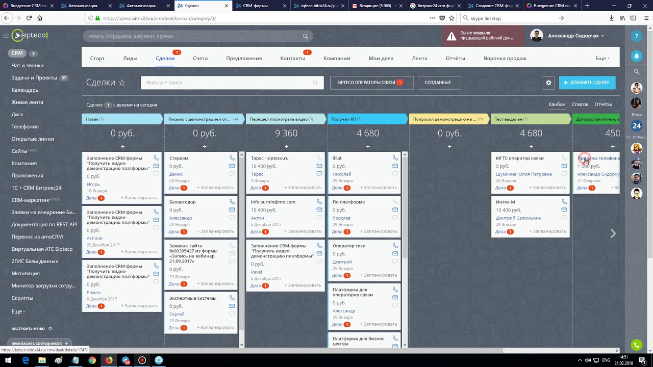Viewport: 653px width, 367px height.
Task: Click the green phone call button
Action: pyautogui.click(x=636, y=345)
